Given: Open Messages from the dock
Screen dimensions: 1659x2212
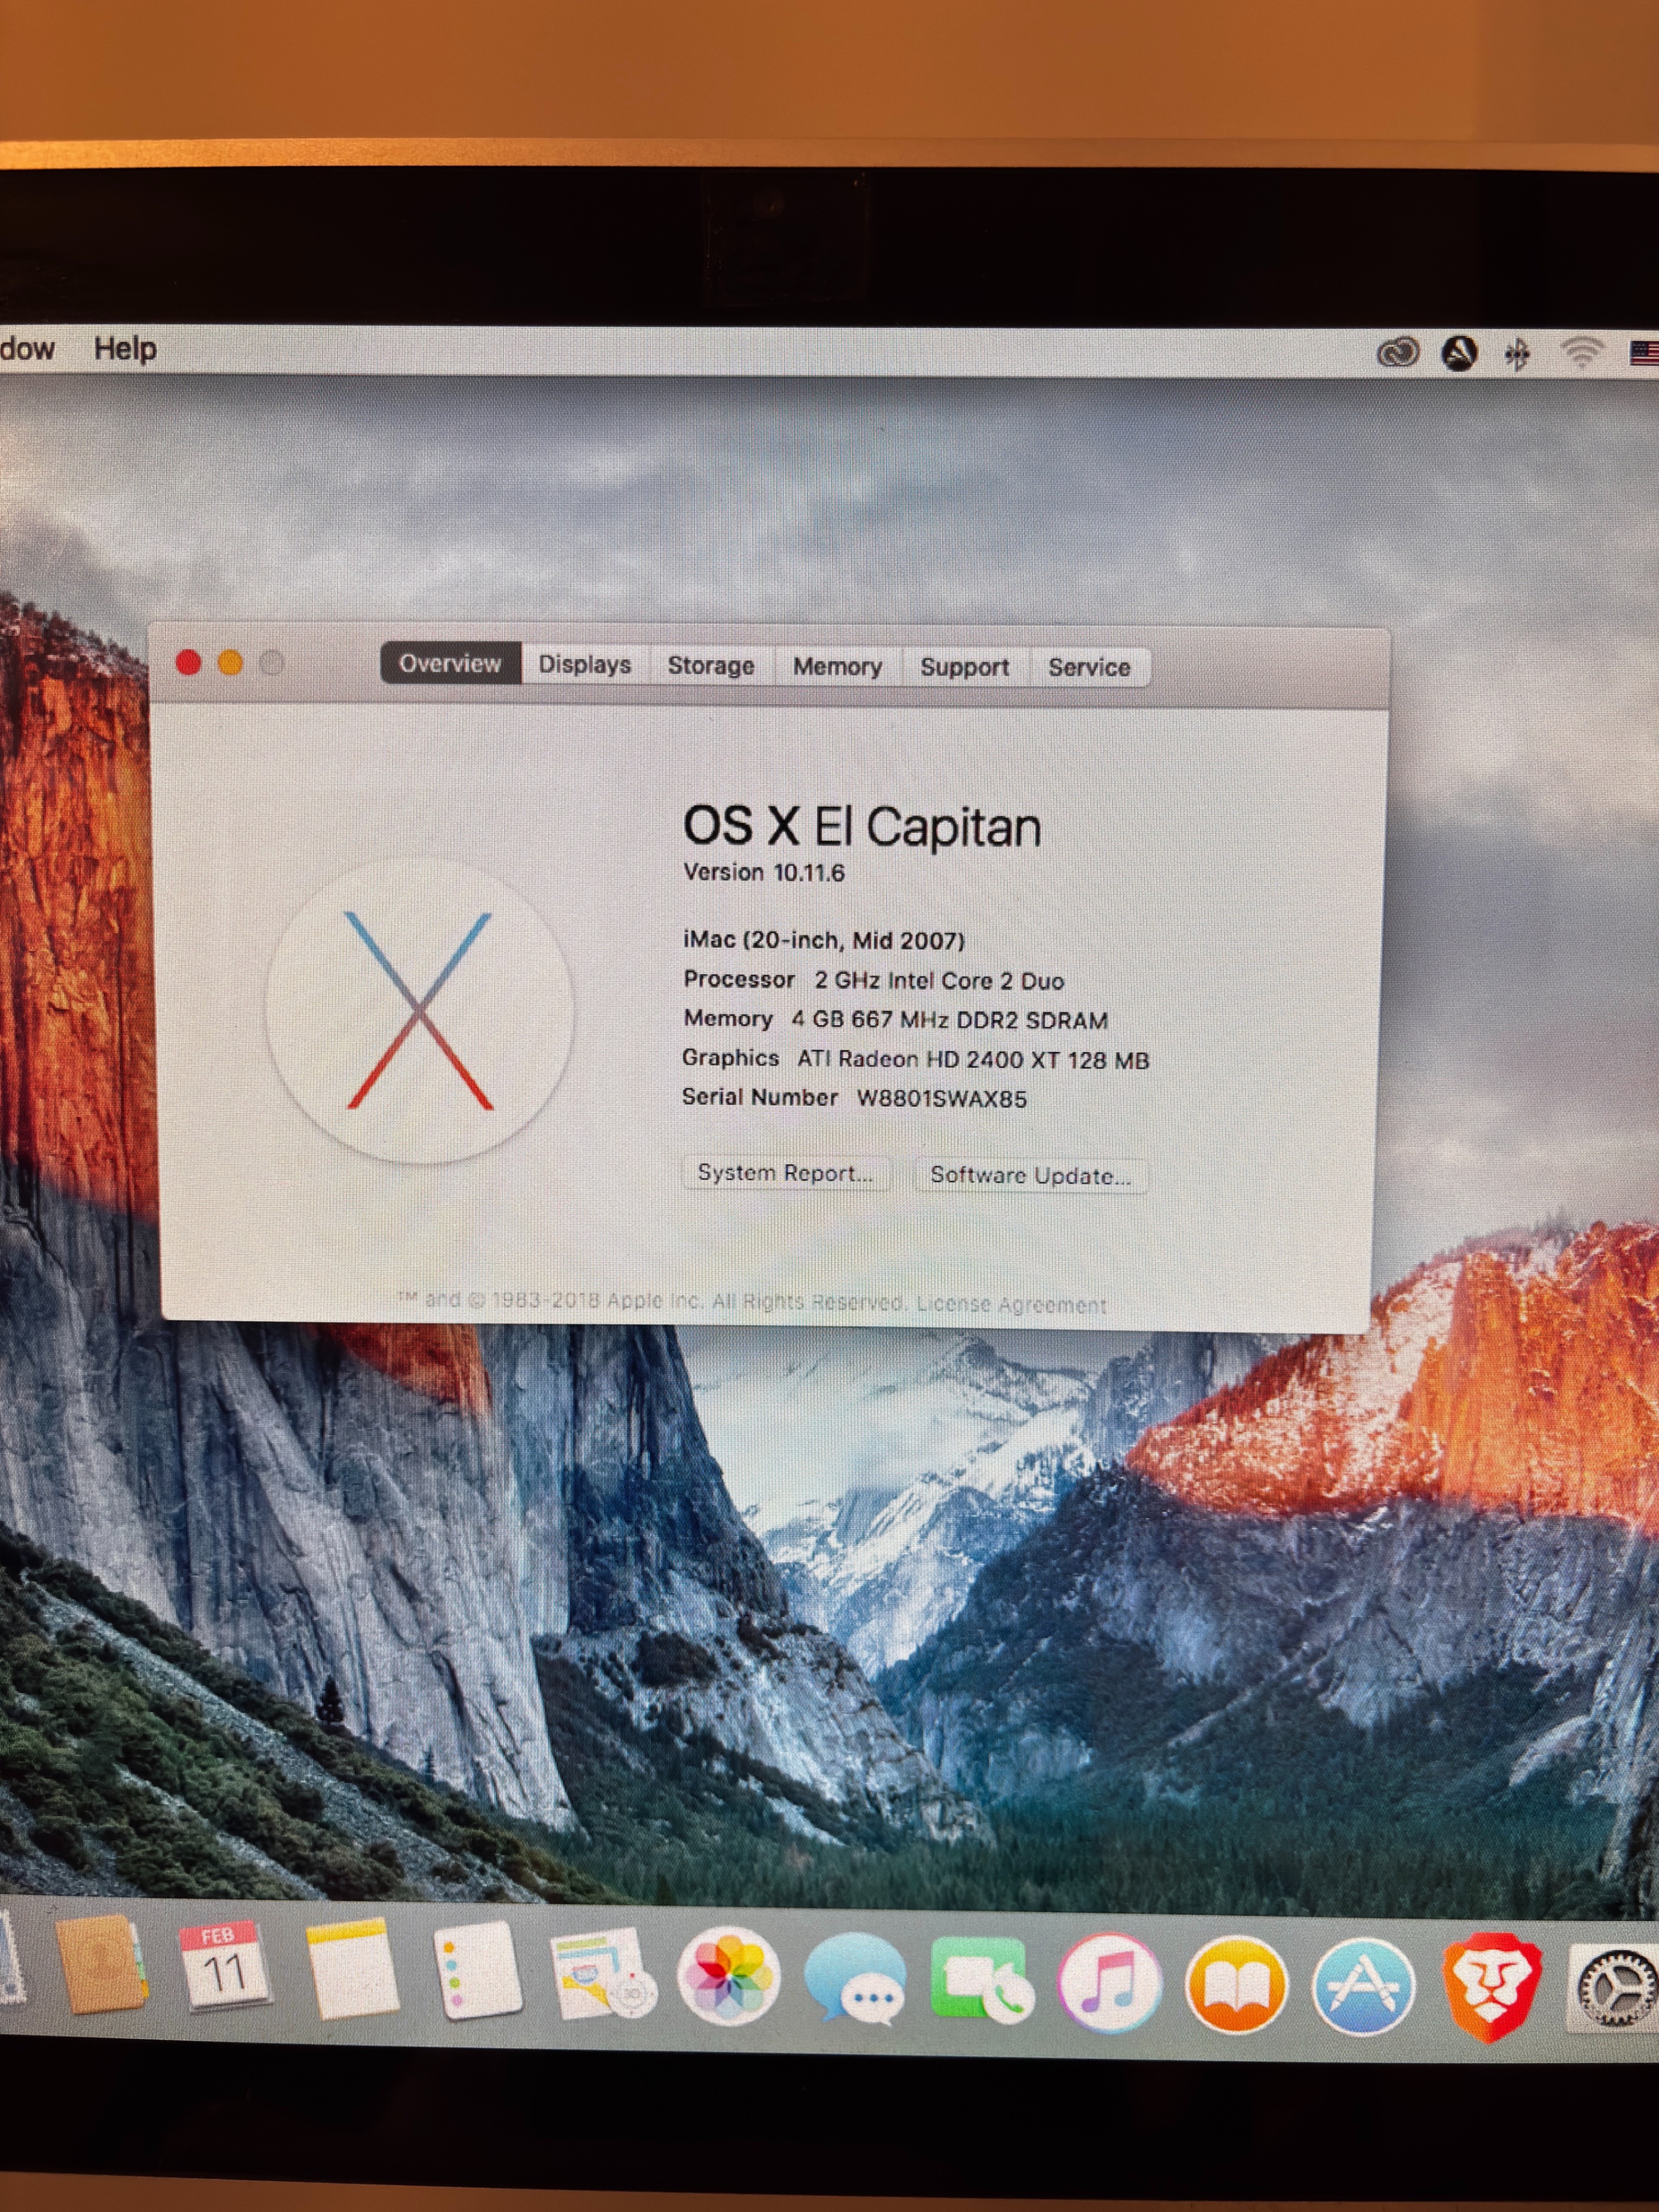Looking at the screenshot, I should 856,1979.
